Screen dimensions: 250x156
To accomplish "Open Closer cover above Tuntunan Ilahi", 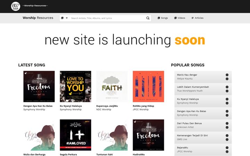I will (112, 135).
